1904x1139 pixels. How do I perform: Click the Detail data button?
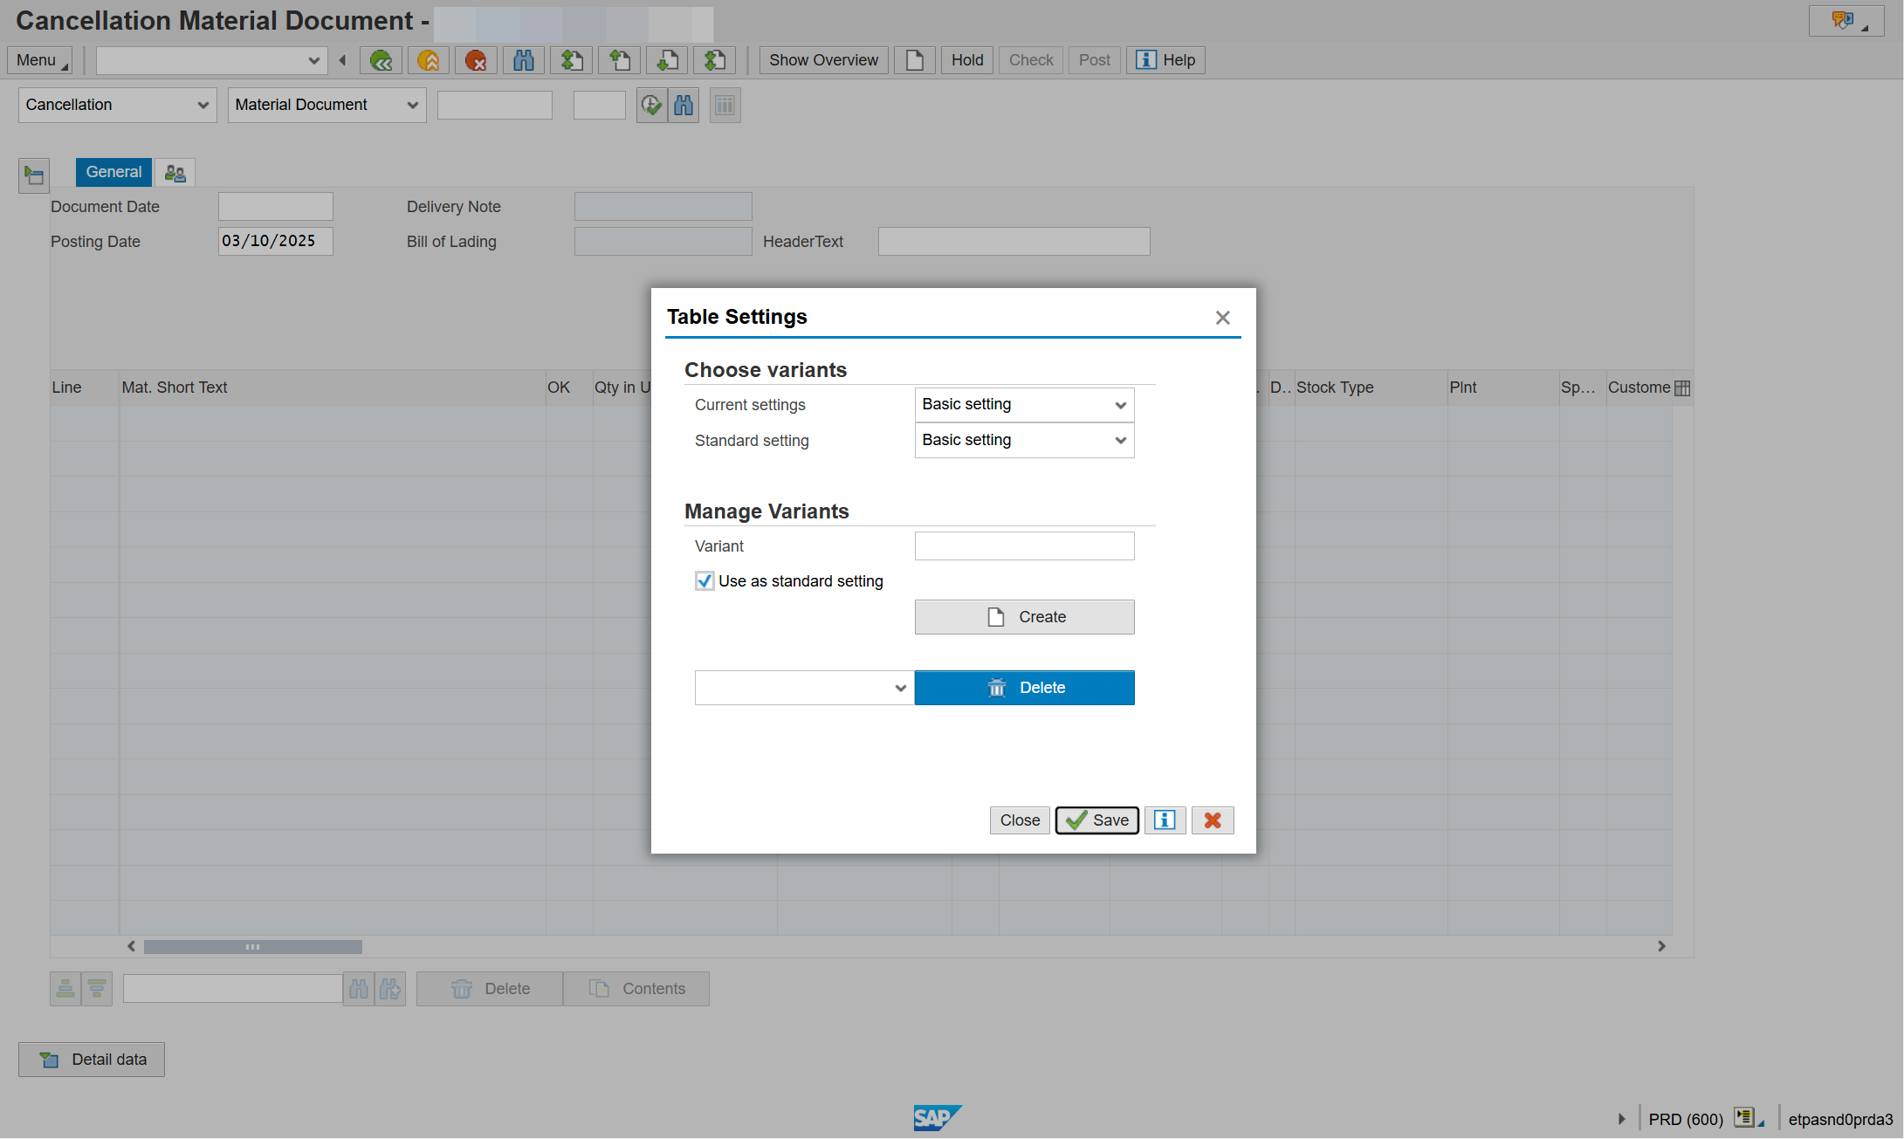pyautogui.click(x=92, y=1060)
